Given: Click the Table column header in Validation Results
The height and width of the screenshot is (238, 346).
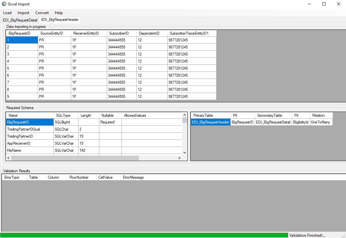Looking at the screenshot, I should pyautogui.click(x=36, y=177).
